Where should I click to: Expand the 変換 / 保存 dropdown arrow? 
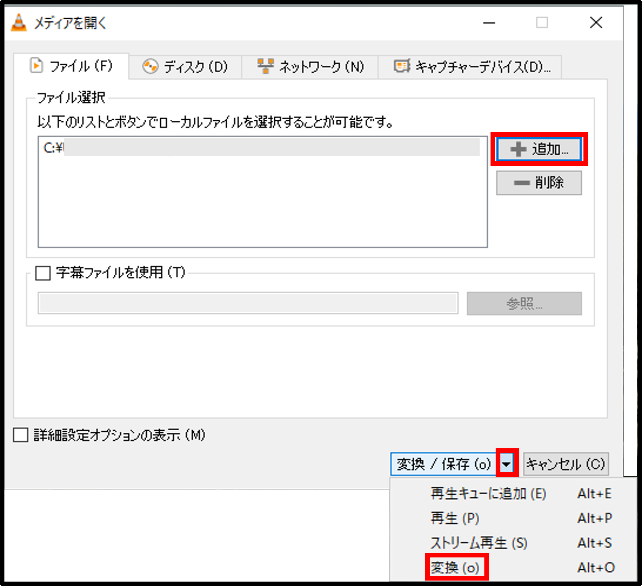pos(507,464)
